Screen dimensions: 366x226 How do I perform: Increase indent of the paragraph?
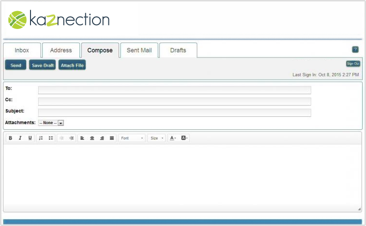(x=72, y=138)
